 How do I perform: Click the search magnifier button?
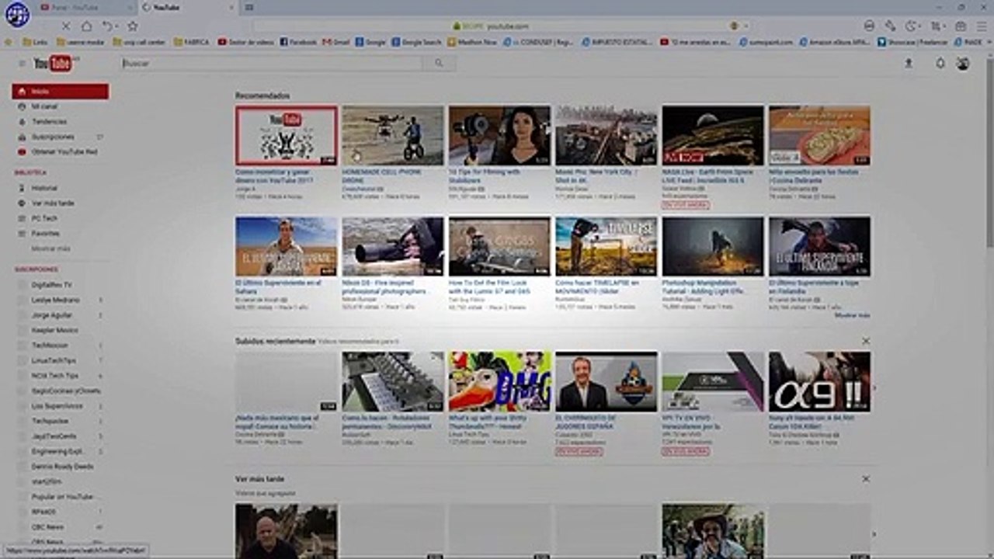point(439,64)
